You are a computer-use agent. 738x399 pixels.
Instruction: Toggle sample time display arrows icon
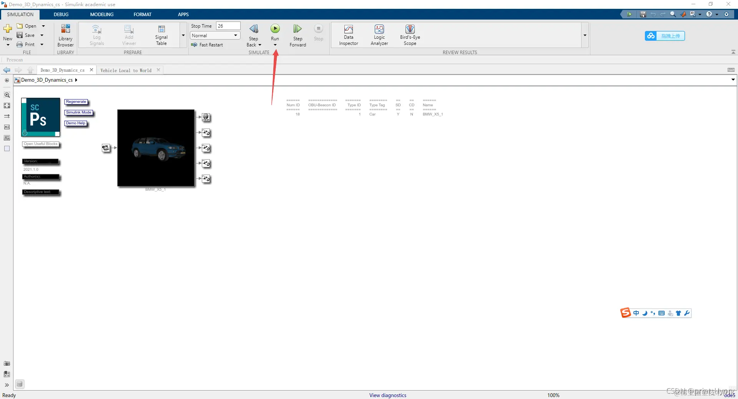tap(7, 116)
